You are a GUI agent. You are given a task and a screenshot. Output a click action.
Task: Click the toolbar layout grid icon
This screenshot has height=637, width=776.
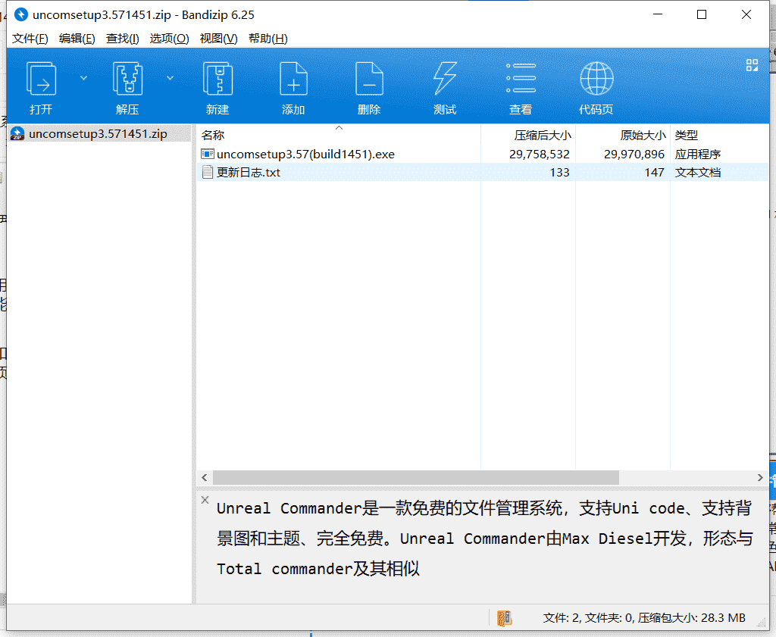click(752, 65)
